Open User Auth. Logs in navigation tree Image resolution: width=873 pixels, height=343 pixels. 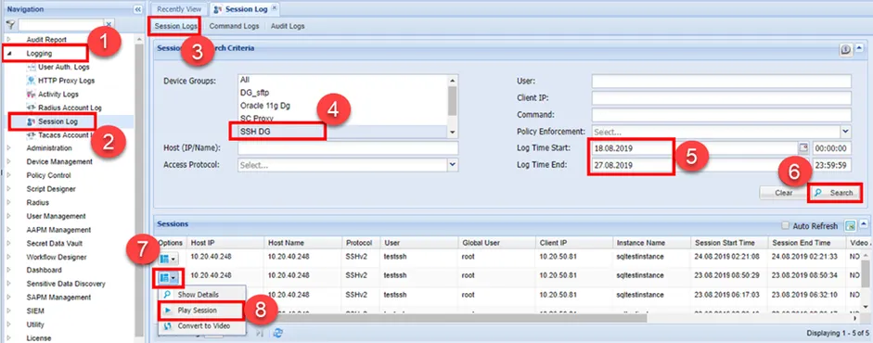(x=63, y=68)
